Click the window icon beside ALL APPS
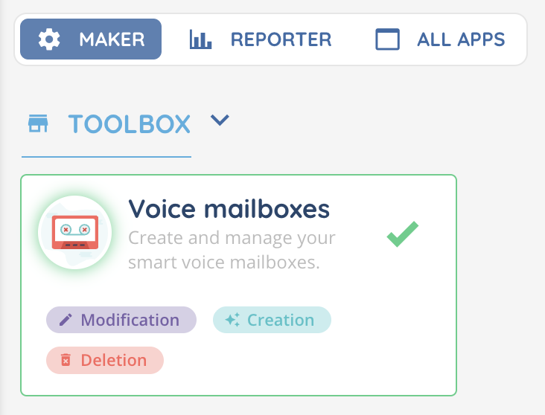 click(388, 39)
